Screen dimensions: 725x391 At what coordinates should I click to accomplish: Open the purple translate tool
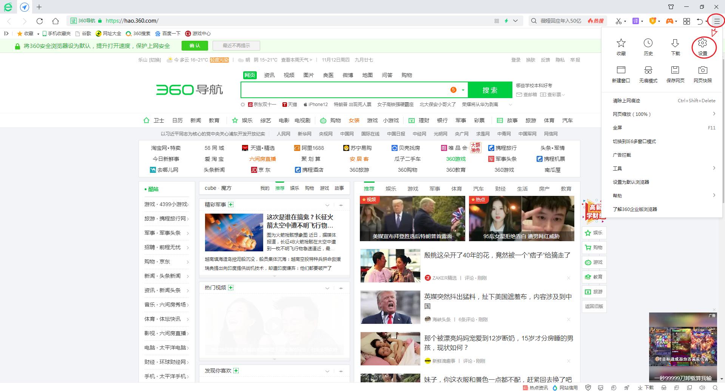click(636, 21)
